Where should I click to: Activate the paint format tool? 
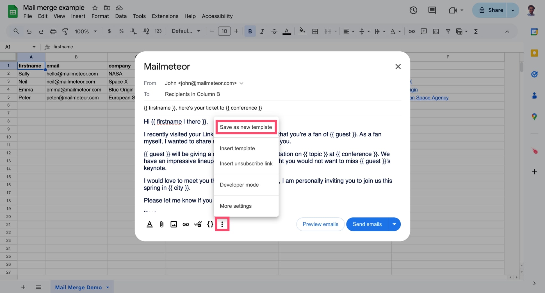coord(65,31)
